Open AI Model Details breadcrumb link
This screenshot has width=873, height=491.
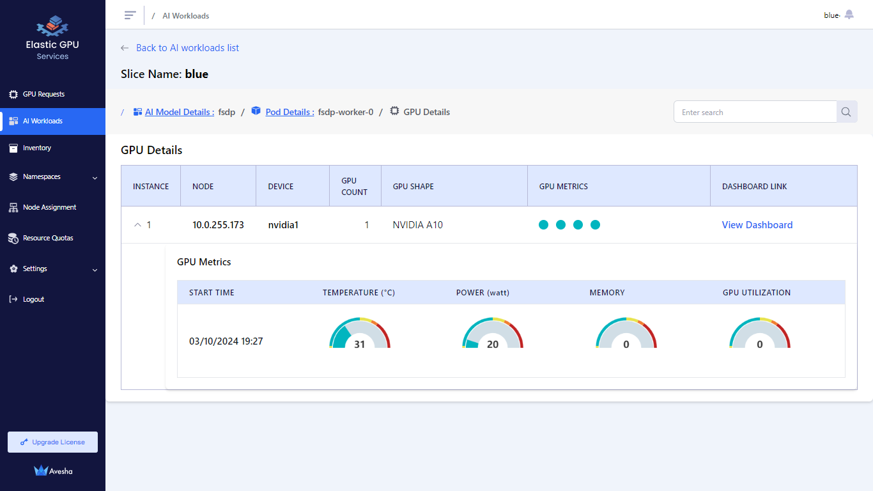tap(180, 112)
